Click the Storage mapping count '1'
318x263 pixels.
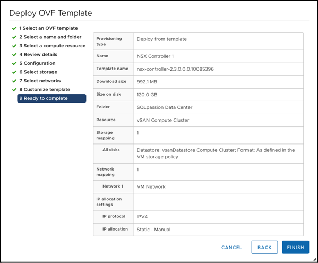coord(137,133)
